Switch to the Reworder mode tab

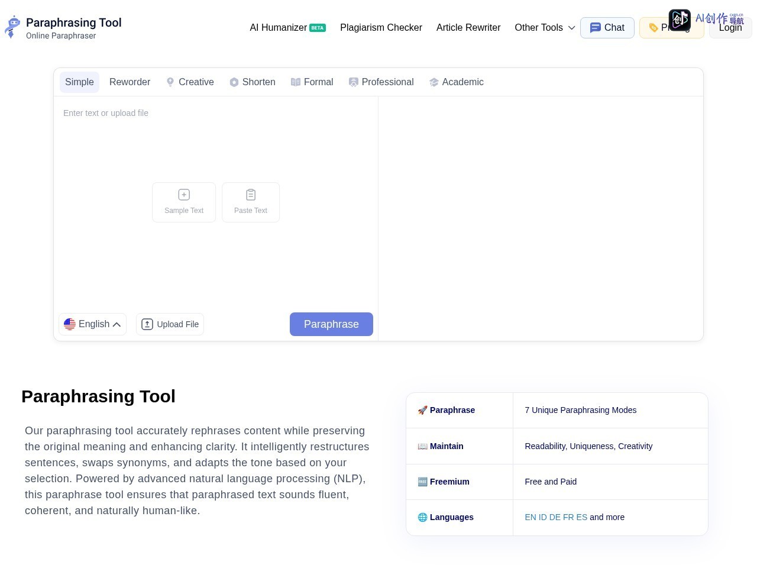130,82
